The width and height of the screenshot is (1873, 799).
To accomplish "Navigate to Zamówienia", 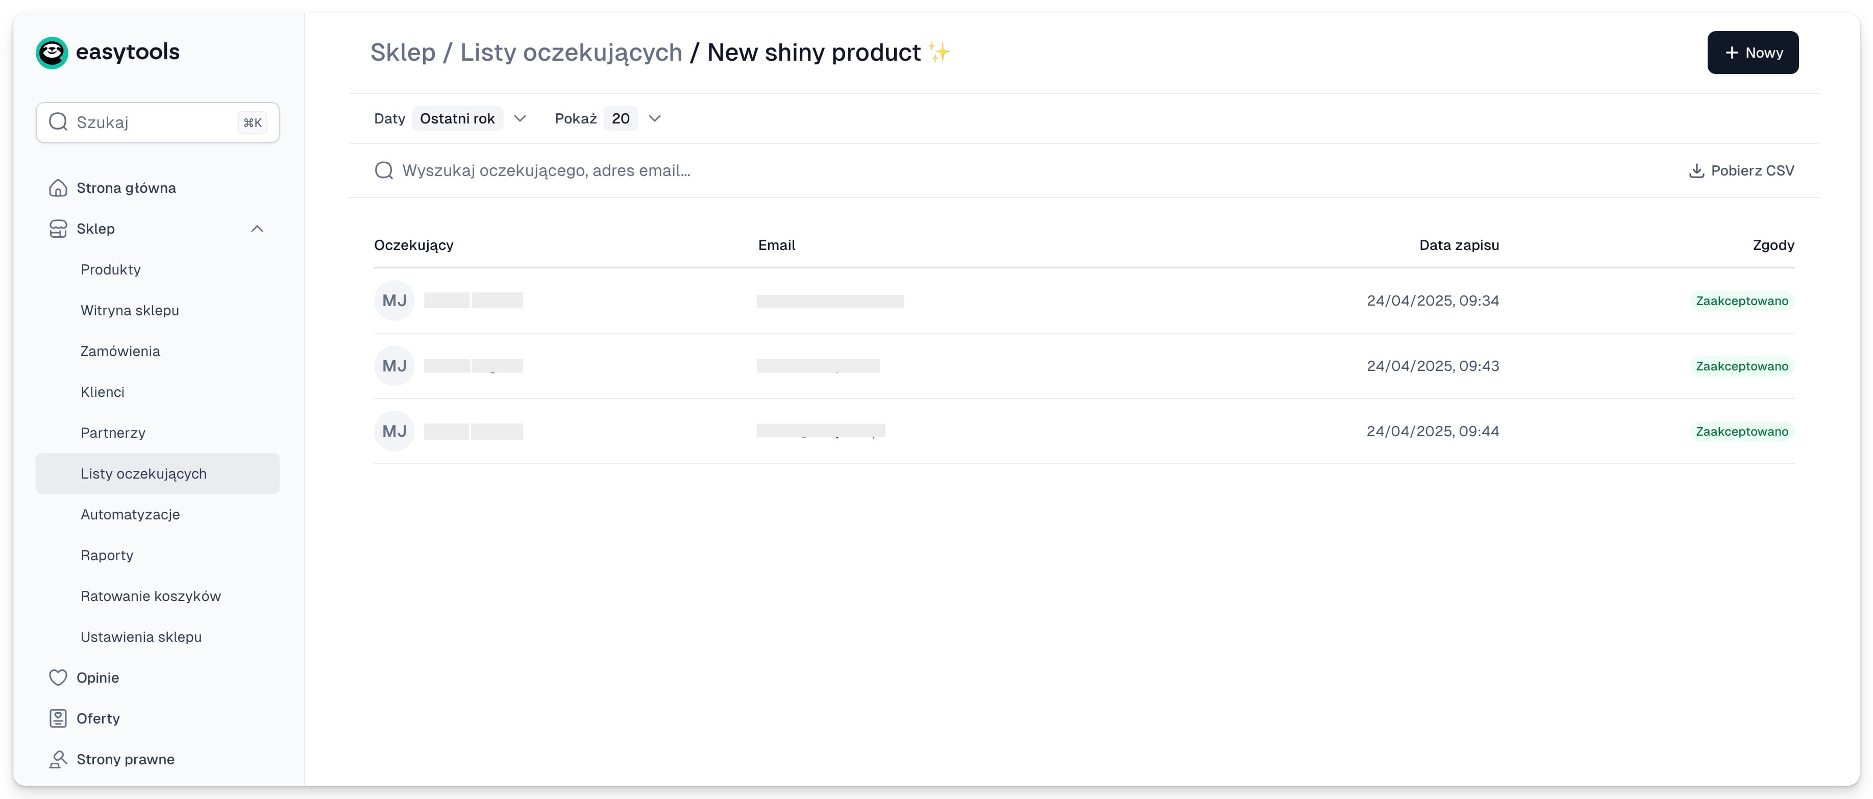I will point(157,351).
